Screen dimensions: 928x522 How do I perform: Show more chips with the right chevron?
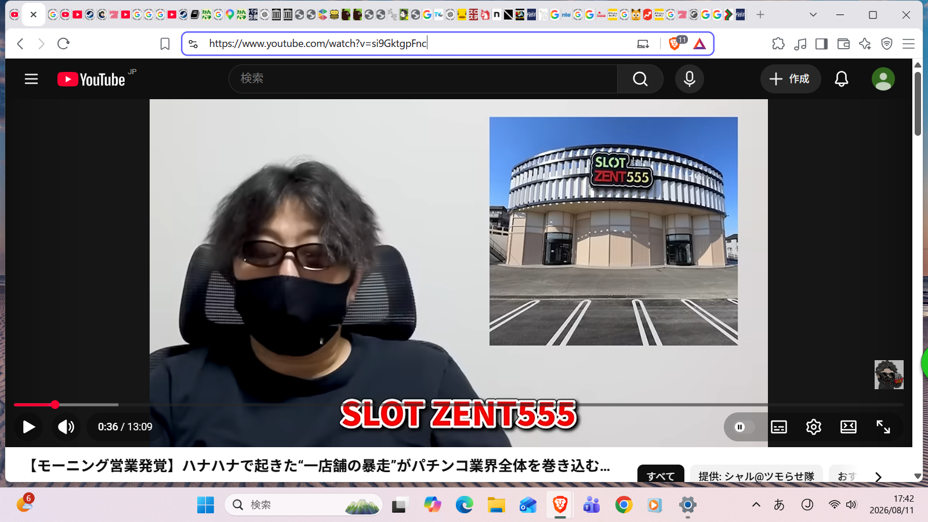pos(878,477)
